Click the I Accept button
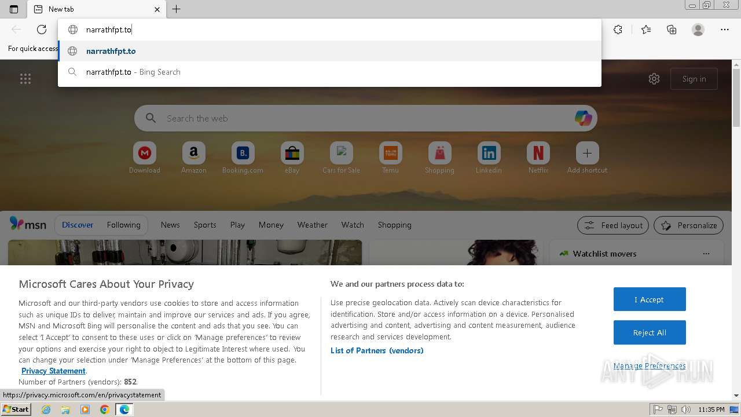Viewport: 741px width, 417px height. pyautogui.click(x=650, y=299)
